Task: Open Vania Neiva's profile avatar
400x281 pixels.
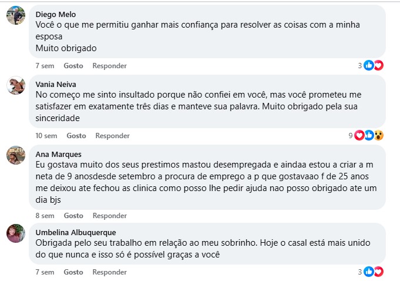Action: point(15,86)
